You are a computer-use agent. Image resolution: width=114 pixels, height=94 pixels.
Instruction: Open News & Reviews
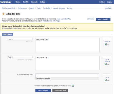tap(59, 8)
